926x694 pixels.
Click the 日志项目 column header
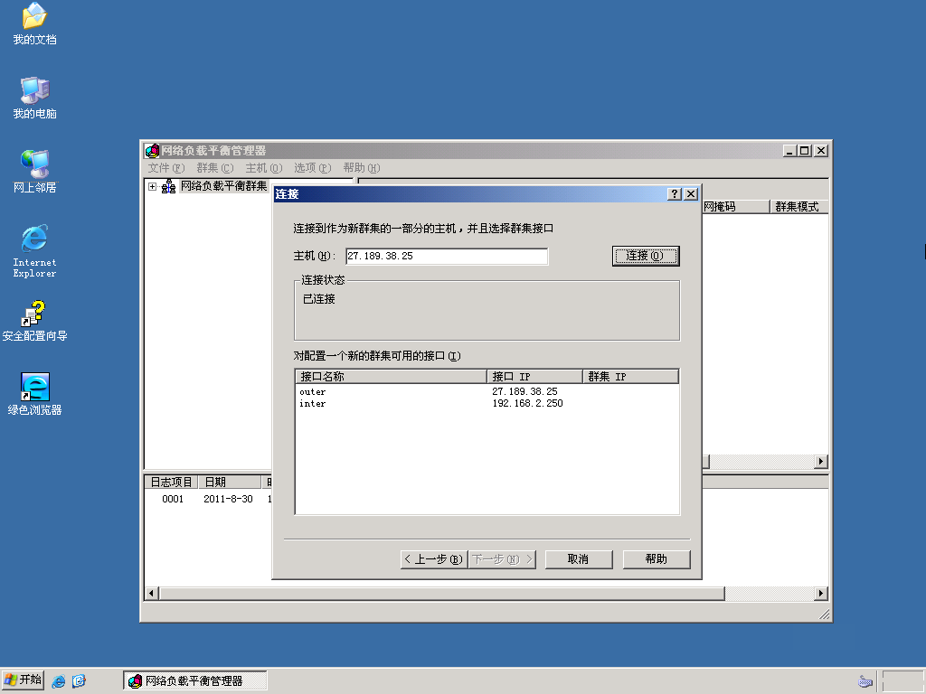pyautogui.click(x=171, y=483)
